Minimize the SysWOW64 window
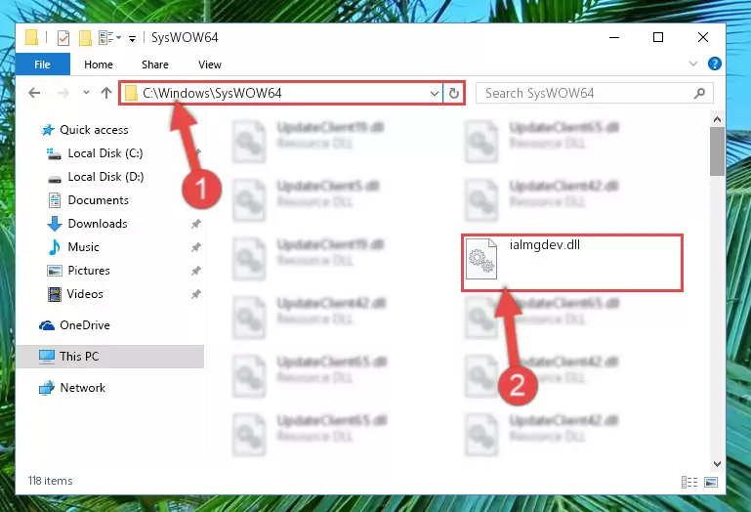This screenshot has height=512, width=751. pos(614,37)
